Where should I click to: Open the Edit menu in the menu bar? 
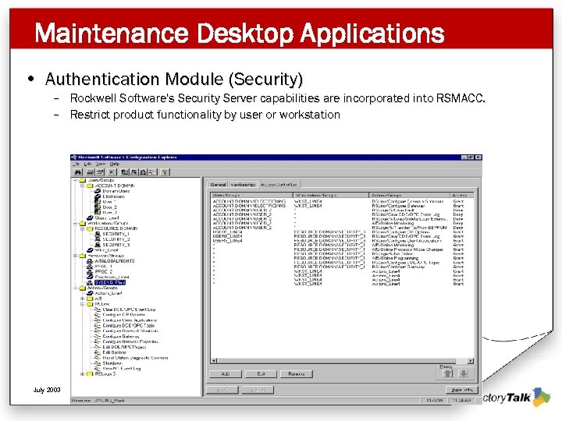tap(87, 164)
